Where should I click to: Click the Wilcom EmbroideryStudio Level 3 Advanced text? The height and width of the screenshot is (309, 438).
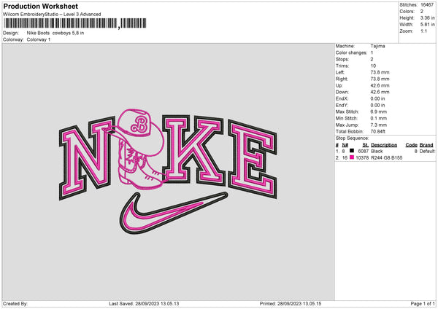pos(52,15)
